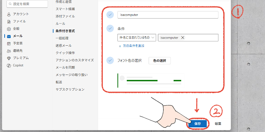Open スマート候補 mail settings
Image resolution: width=265 pixels, height=132 pixels.
click(65, 9)
